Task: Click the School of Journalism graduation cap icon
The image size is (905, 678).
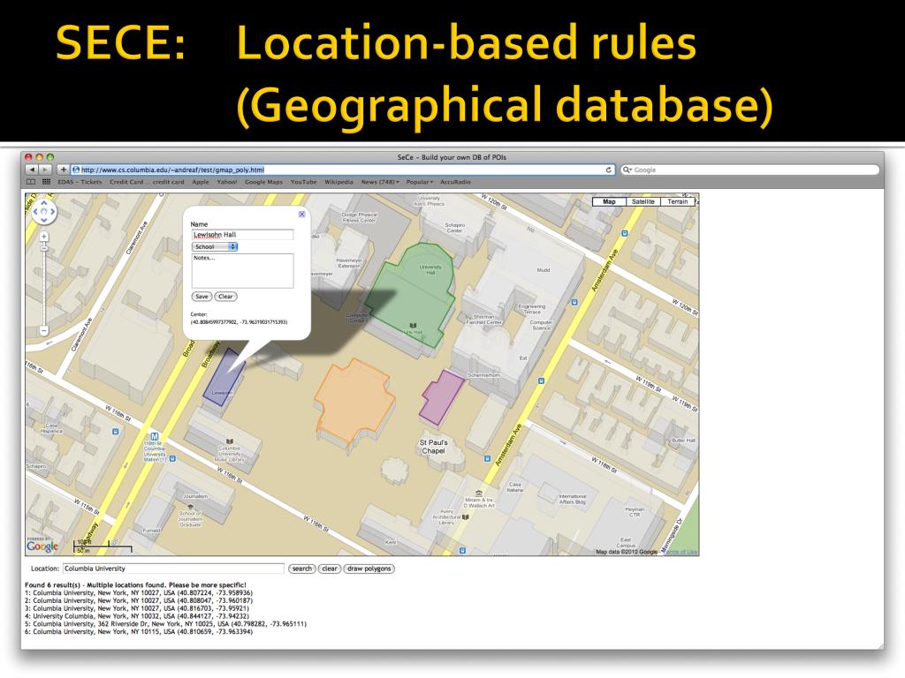Action: (191, 508)
